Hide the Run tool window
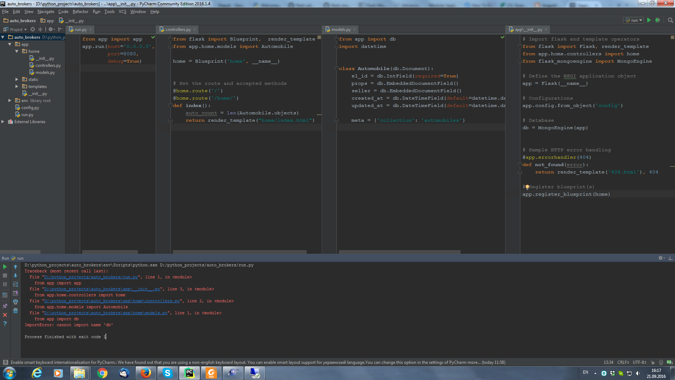Viewport: 675px width, 380px height. coord(670,258)
